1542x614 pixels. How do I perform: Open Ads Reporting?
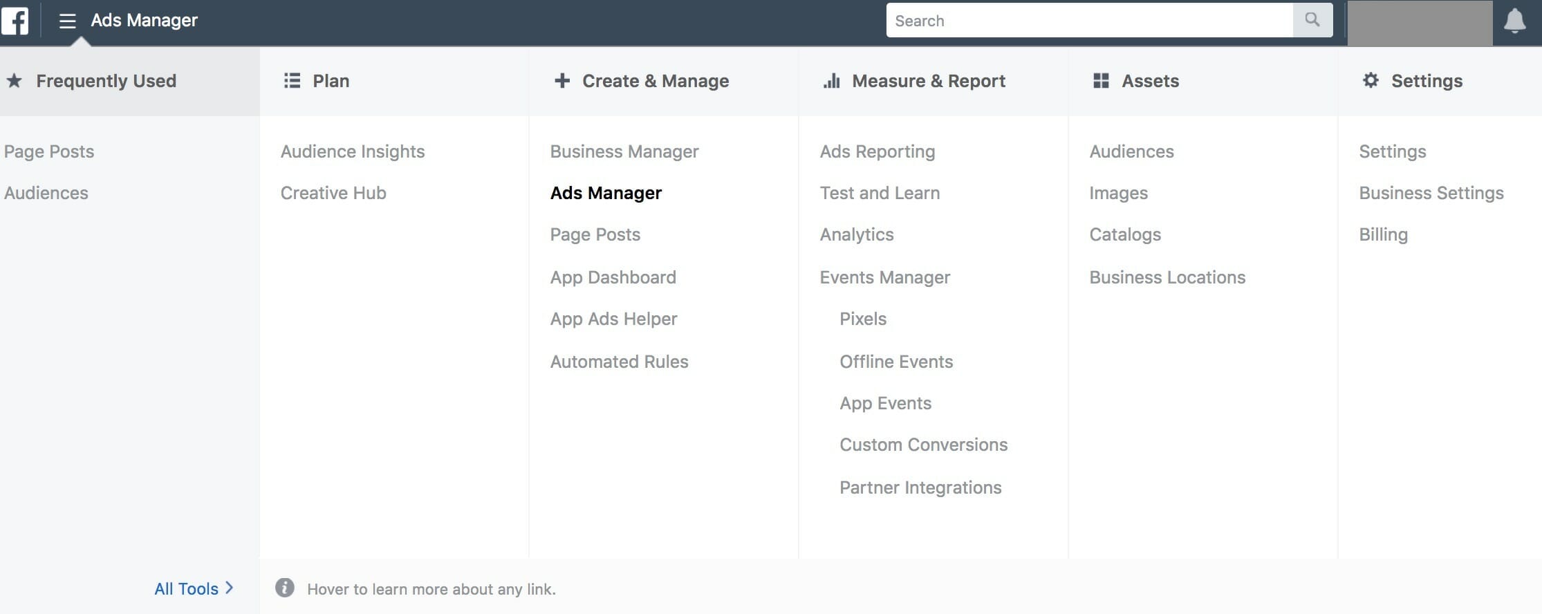click(x=877, y=151)
